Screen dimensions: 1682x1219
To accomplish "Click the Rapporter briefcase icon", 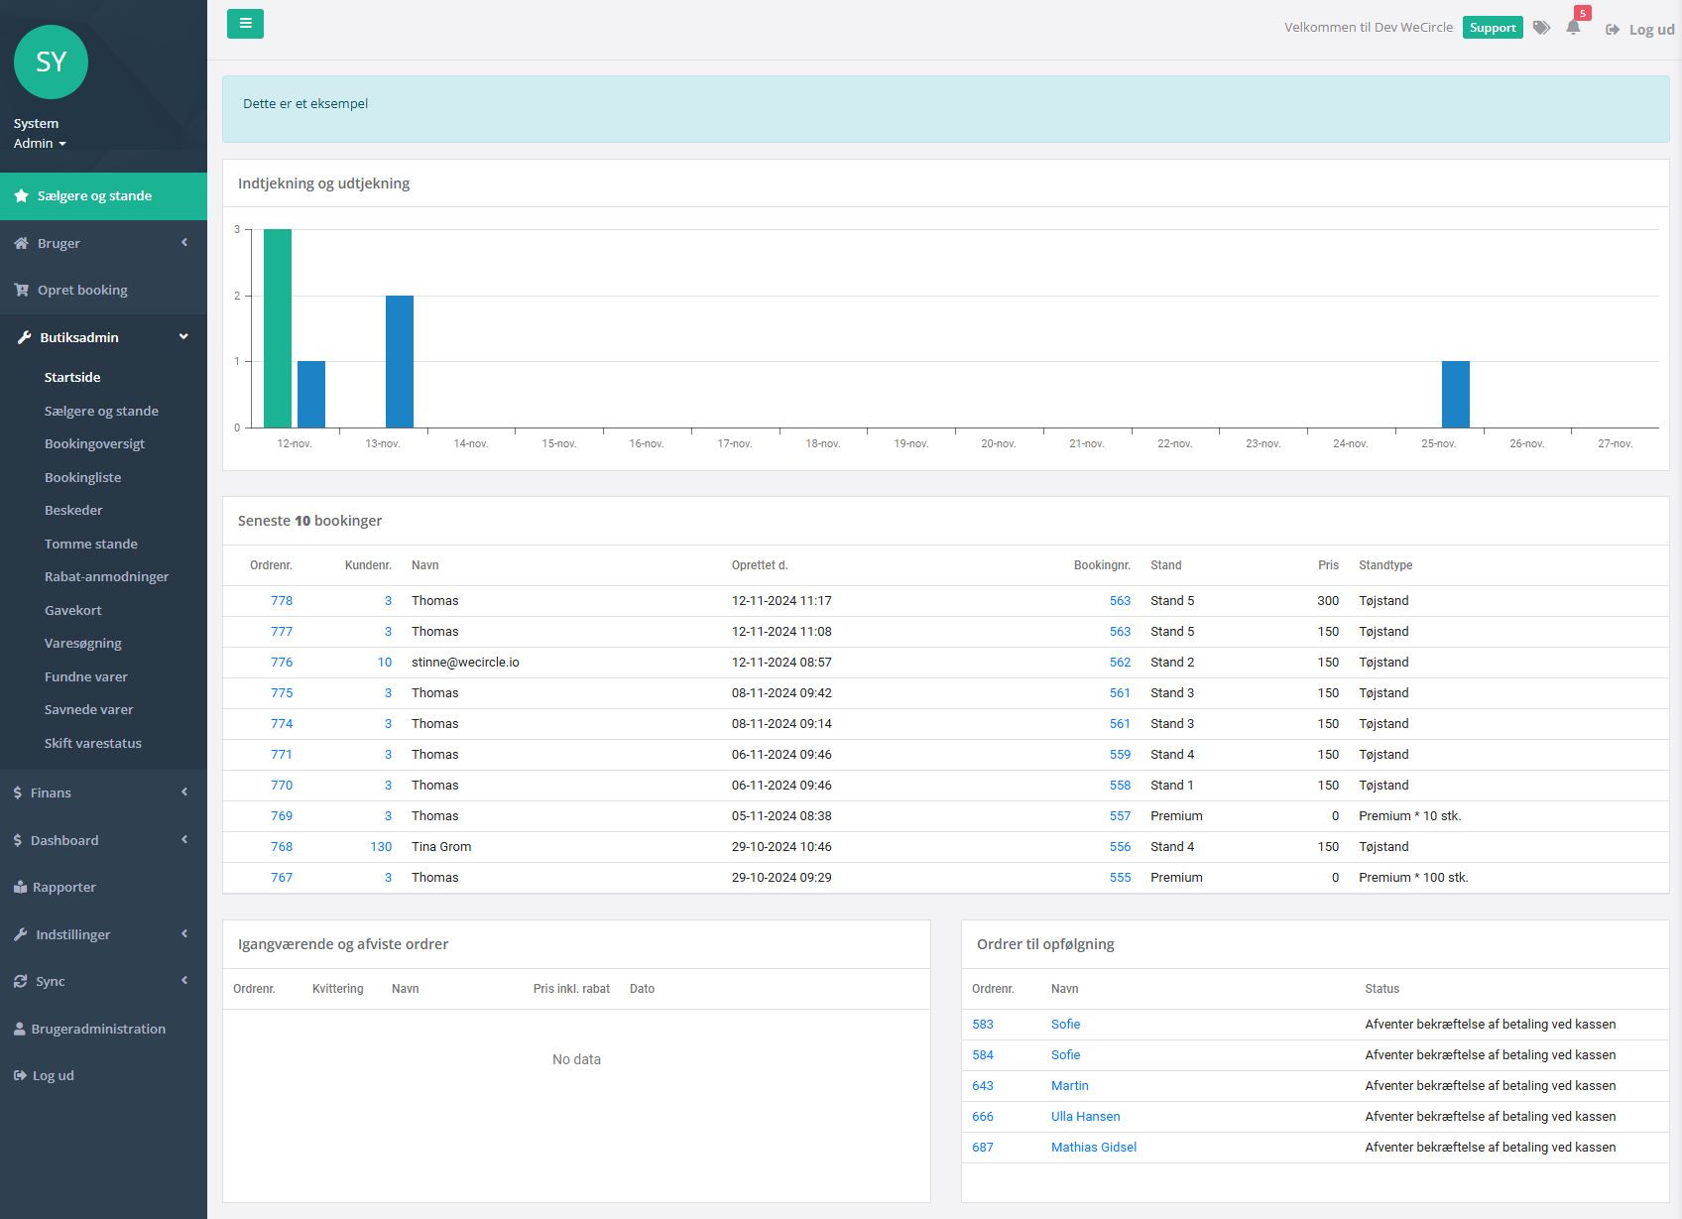I will coord(20,888).
